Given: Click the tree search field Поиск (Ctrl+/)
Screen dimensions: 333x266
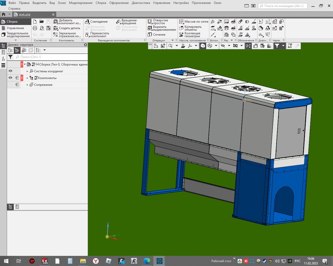Looking at the screenshot, I should [x=51, y=57].
